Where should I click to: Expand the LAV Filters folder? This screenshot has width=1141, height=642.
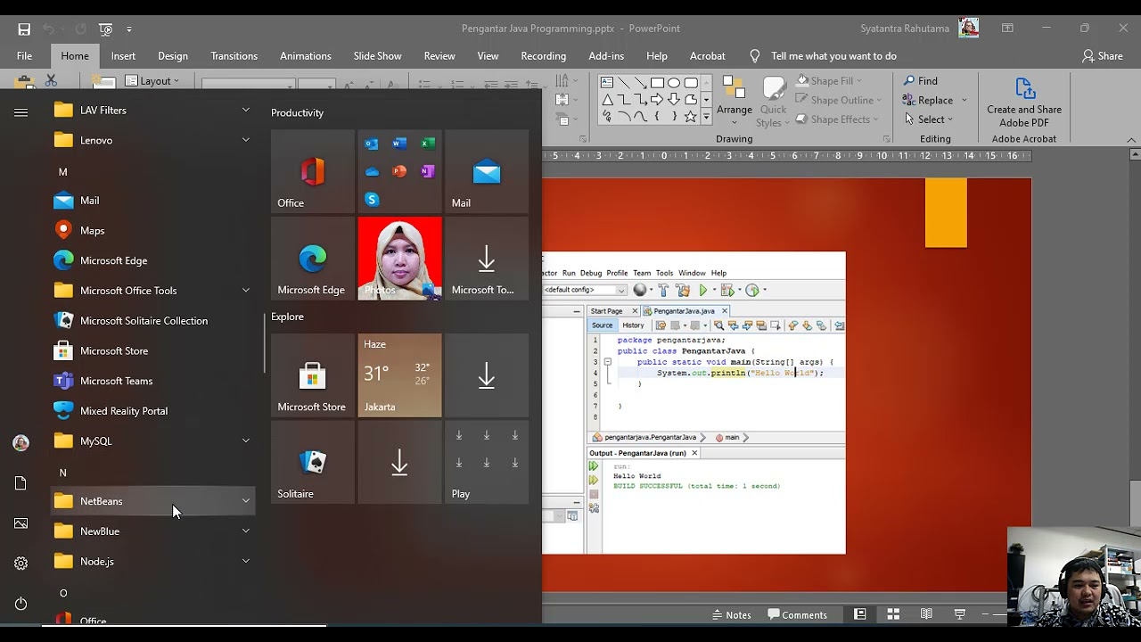[246, 111]
